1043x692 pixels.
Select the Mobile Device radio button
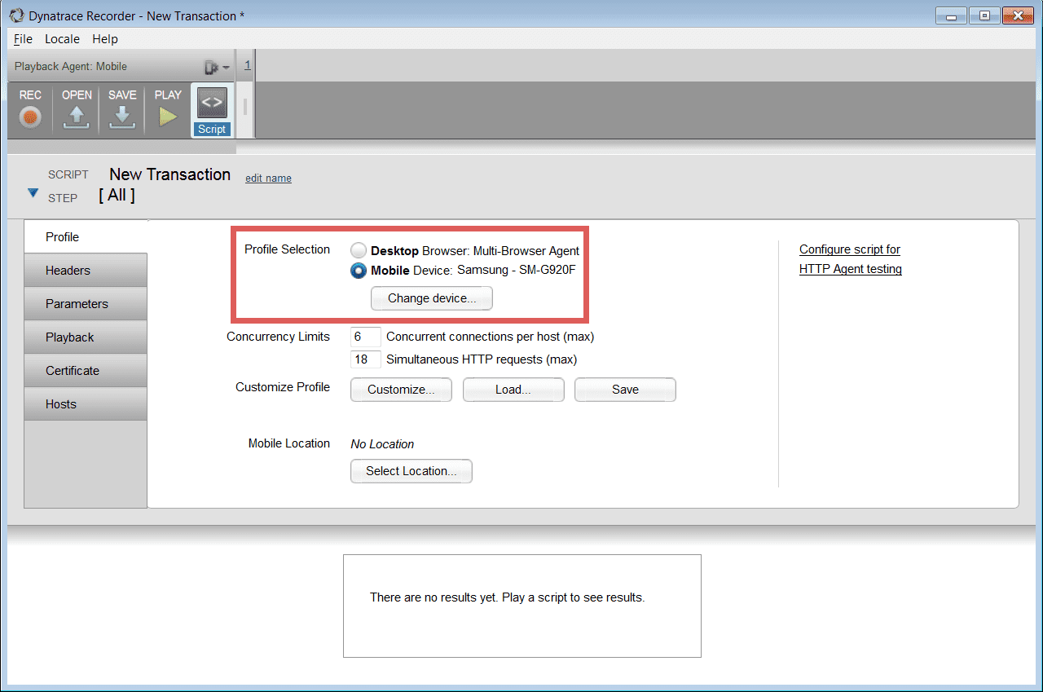[x=359, y=271]
